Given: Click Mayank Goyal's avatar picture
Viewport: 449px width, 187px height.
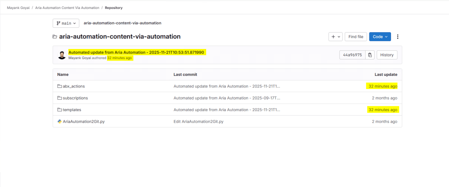Looking at the screenshot, I should coord(62,55).
